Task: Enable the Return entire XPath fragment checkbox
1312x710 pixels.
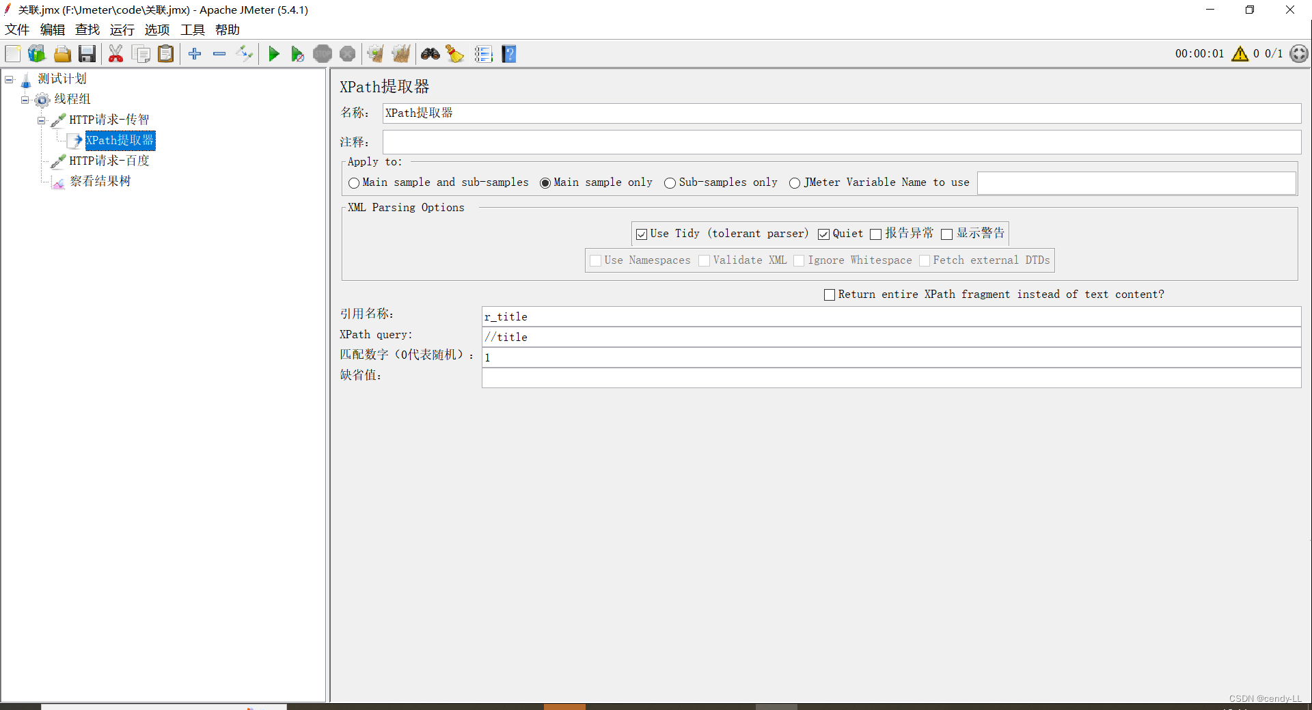Action: tap(829, 295)
